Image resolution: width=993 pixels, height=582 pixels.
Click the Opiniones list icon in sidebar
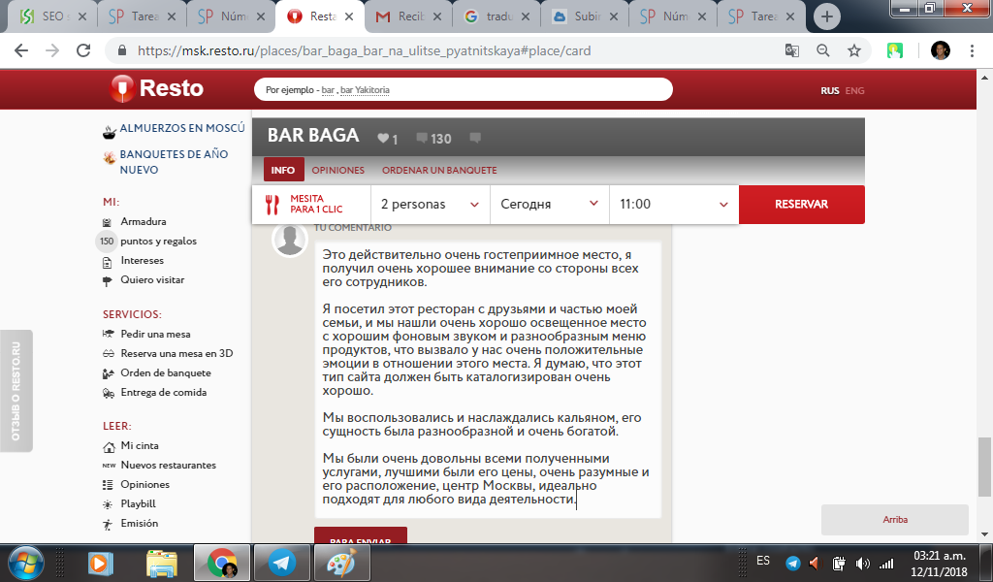(x=108, y=484)
